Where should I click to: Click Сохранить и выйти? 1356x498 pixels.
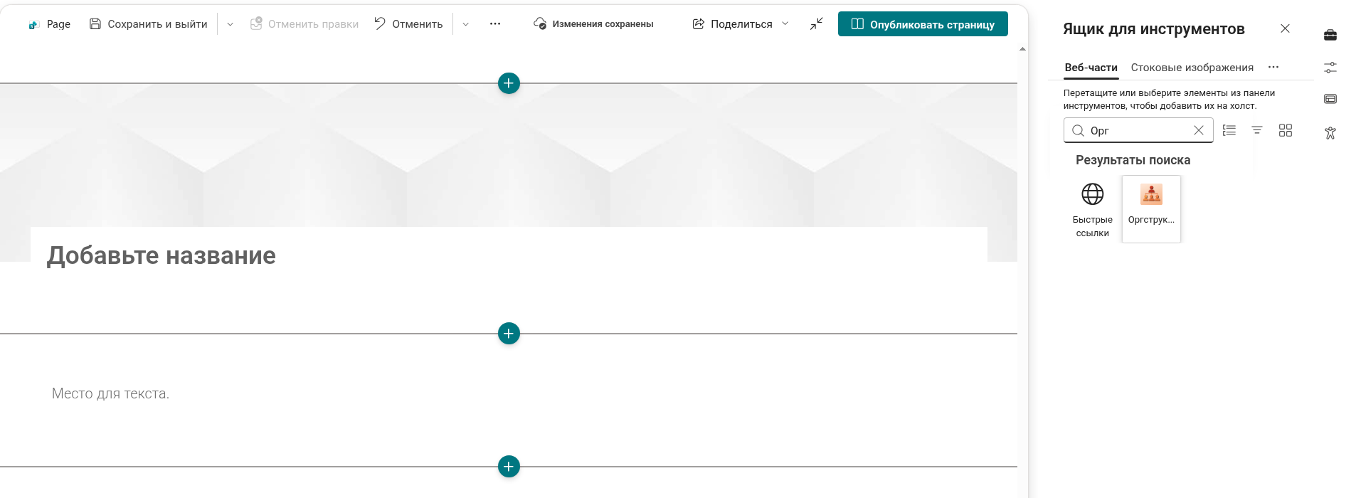click(x=149, y=24)
